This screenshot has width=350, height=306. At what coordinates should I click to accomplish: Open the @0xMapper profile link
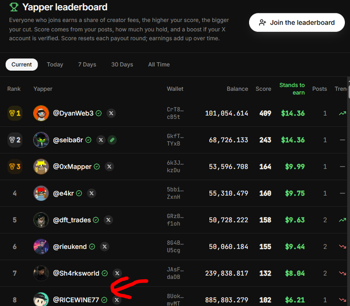[x=73, y=166]
